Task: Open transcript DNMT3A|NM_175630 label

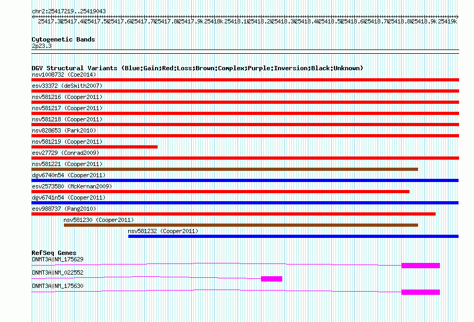Action: pos(58,286)
